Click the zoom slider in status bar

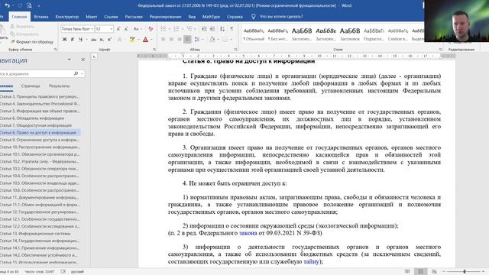pyautogui.click(x=465, y=272)
